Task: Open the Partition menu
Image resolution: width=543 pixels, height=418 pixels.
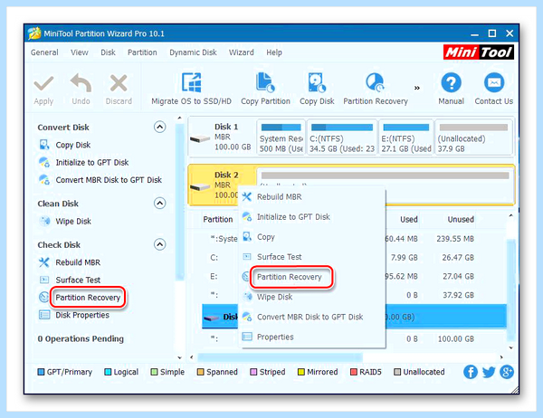Action: tap(142, 52)
